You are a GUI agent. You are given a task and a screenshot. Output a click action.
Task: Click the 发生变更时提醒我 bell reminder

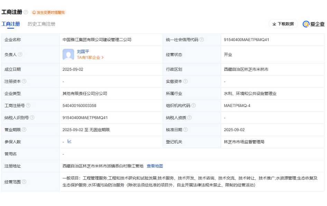click(48, 12)
